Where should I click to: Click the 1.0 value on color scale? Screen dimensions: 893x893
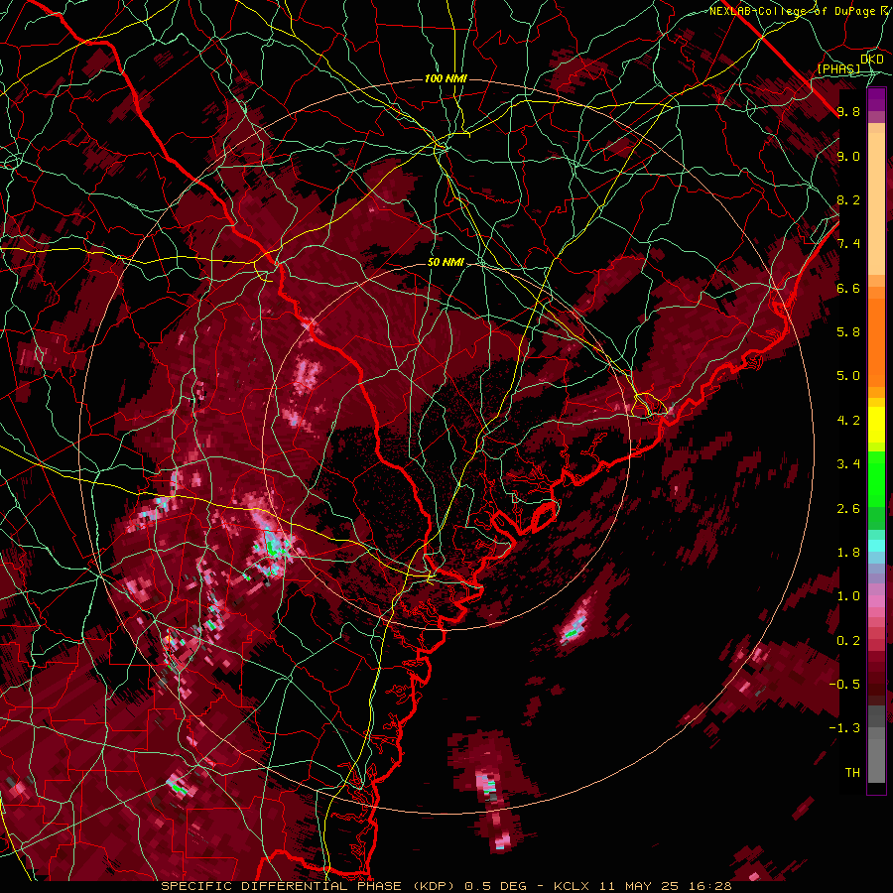click(x=848, y=596)
